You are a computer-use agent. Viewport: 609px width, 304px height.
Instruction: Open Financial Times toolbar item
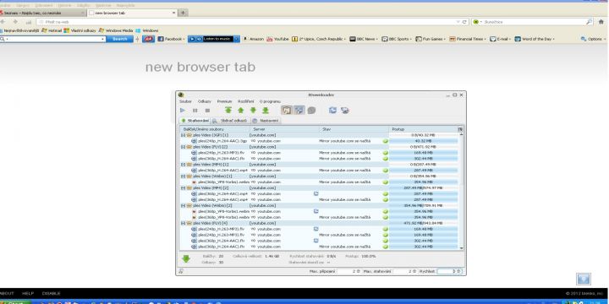[x=468, y=39]
